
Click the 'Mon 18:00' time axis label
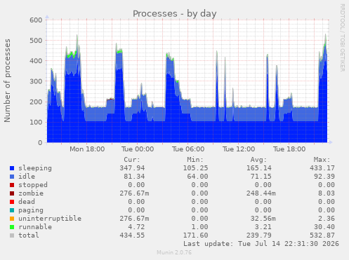(x=87, y=149)
